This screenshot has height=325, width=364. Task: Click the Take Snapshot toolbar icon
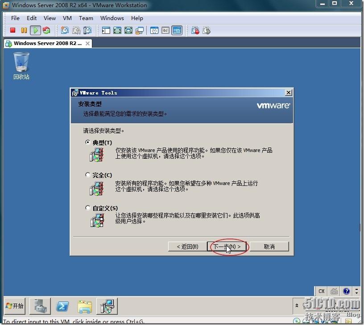point(65,30)
